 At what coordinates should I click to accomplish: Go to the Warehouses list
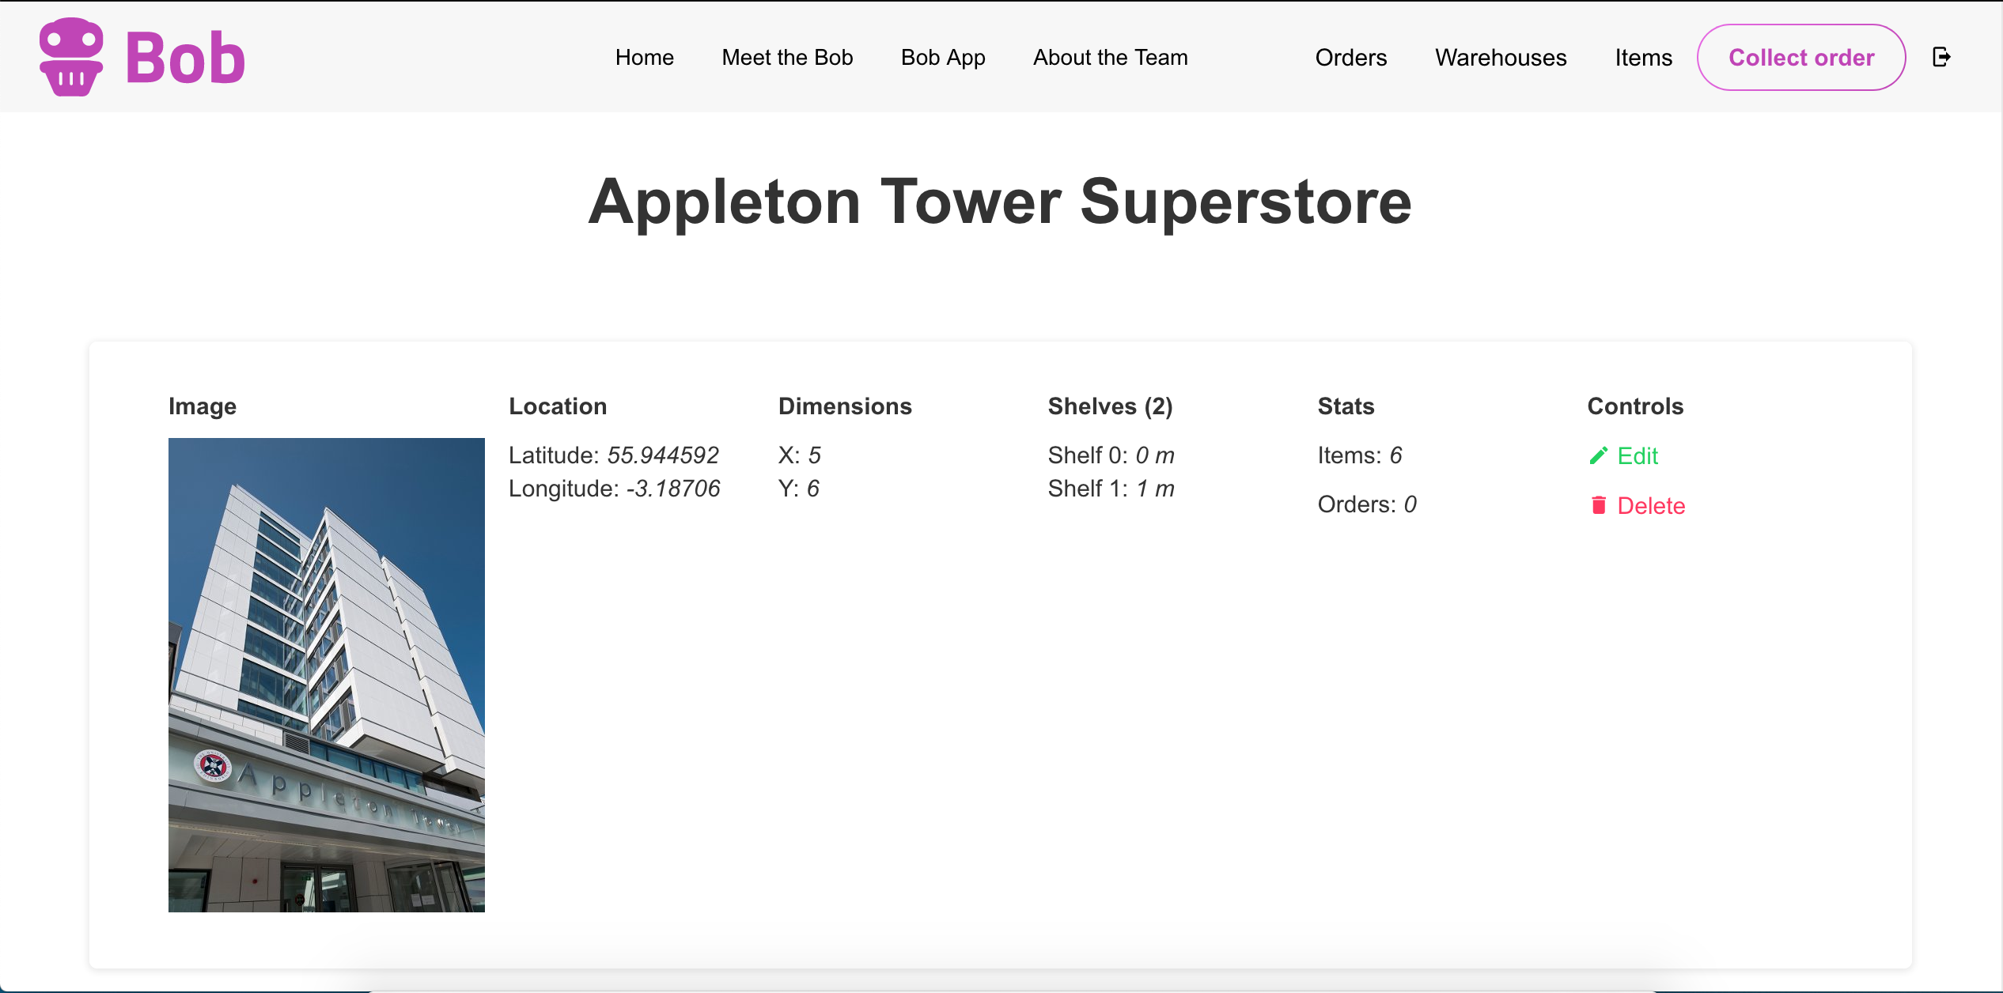[1501, 58]
